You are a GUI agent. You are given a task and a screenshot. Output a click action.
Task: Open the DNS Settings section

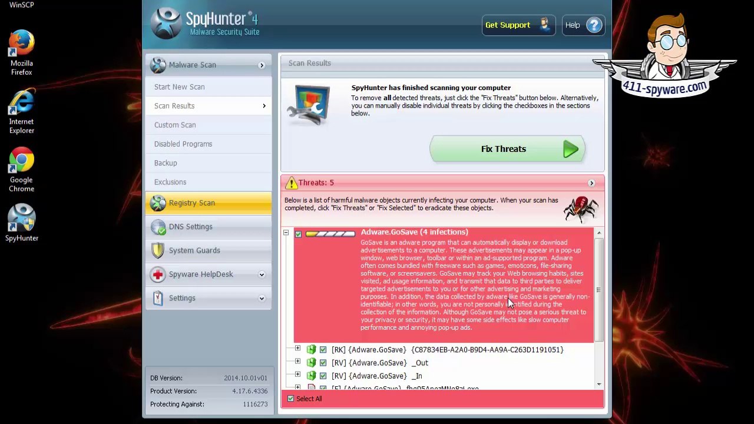pyautogui.click(x=209, y=227)
